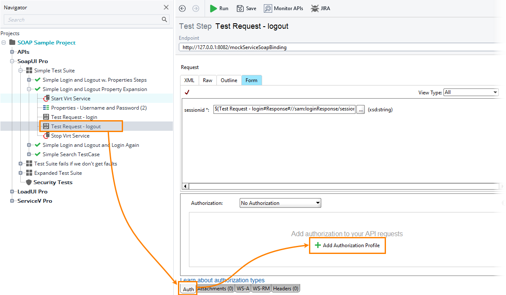
Task: Click the Test Request - login step icon
Action: pos(46,117)
